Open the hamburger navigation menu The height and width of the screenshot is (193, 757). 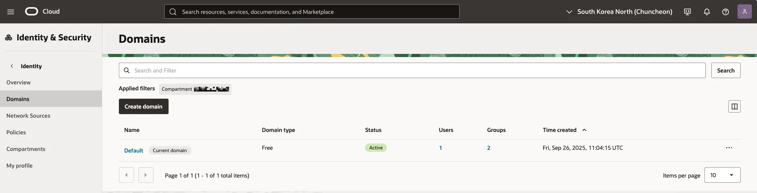(x=11, y=12)
